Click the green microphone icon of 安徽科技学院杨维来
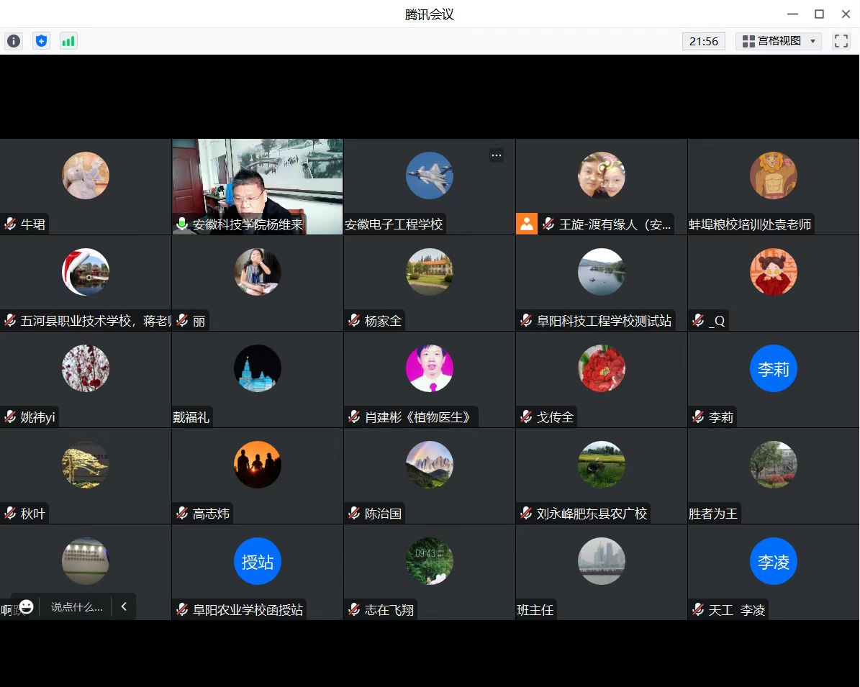Image resolution: width=860 pixels, height=687 pixels. [182, 224]
